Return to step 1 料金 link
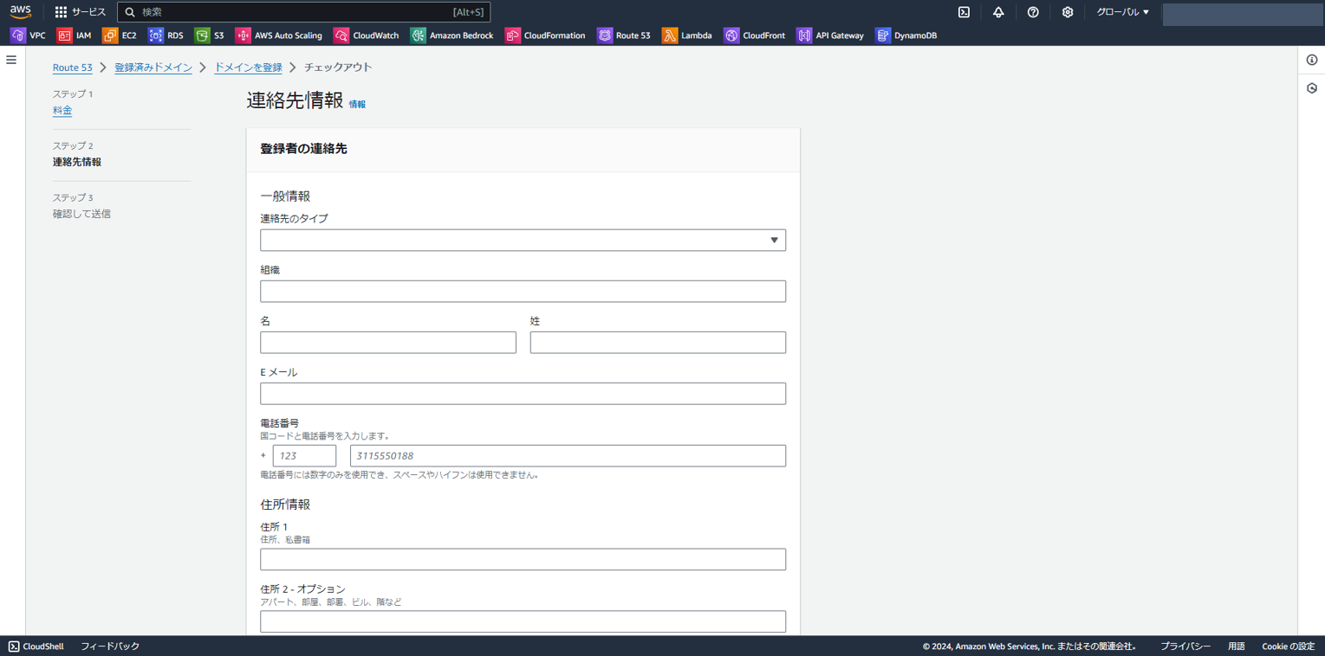The image size is (1325, 656). click(x=62, y=111)
